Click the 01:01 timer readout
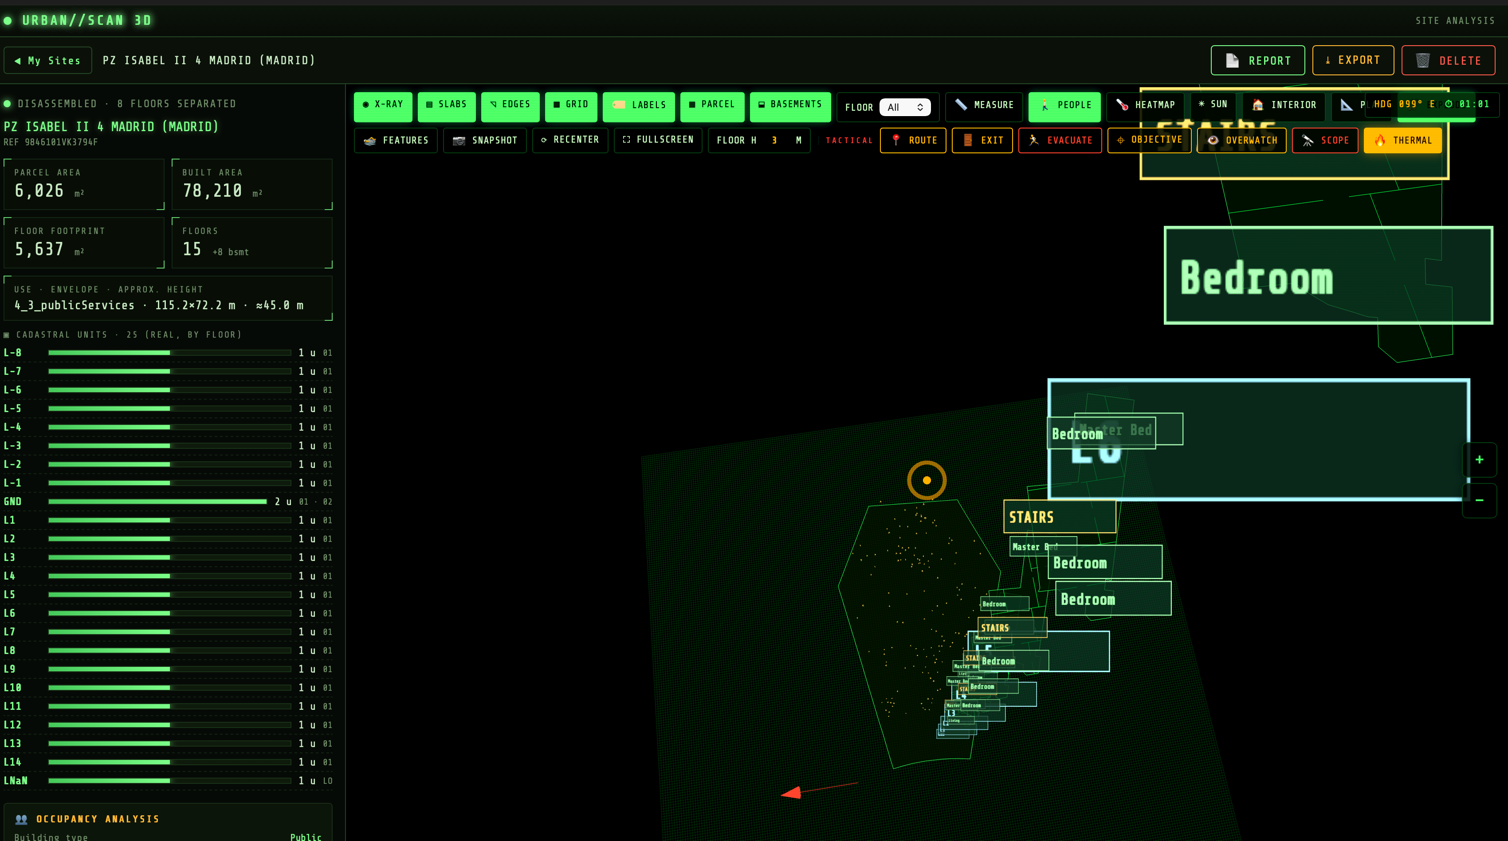The width and height of the screenshot is (1508, 841). point(1467,104)
